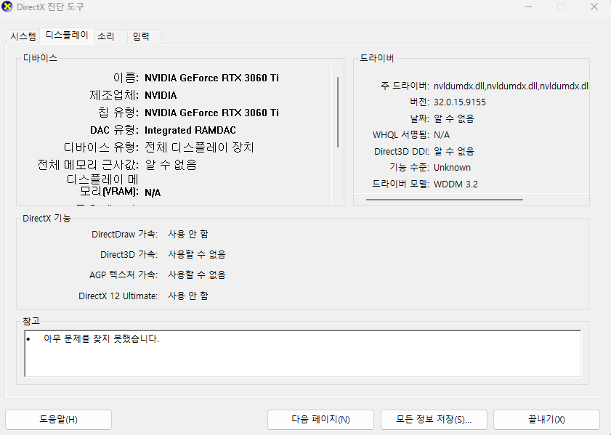The width and height of the screenshot is (611, 435).
Task: Click the 드라이버 panel horizontal scrollbar
Action: pos(444,198)
